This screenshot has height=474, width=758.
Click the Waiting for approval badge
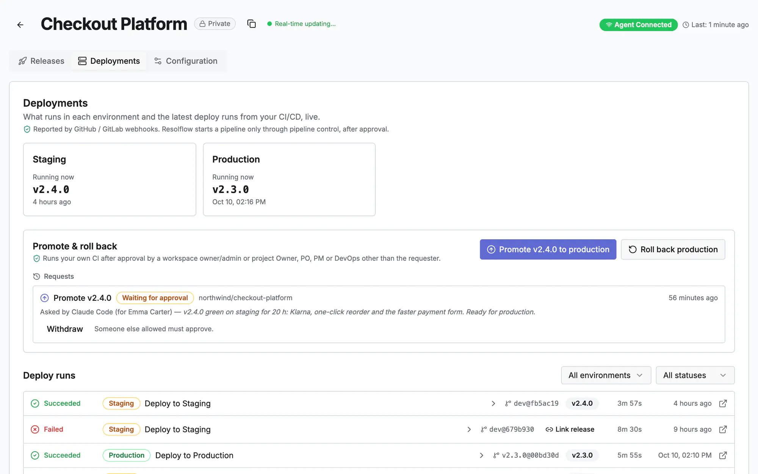point(155,298)
